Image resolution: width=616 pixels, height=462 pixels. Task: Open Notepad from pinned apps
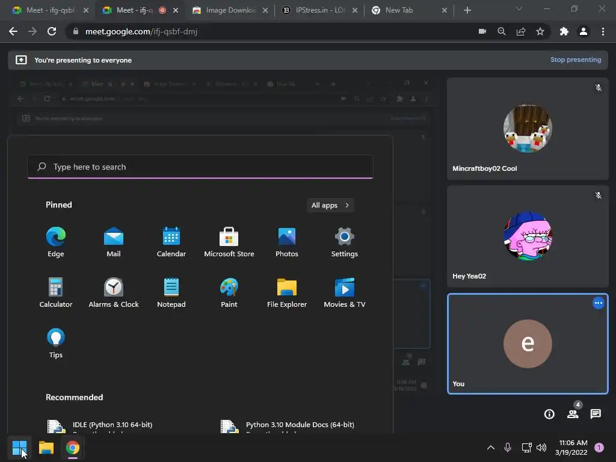click(x=171, y=293)
